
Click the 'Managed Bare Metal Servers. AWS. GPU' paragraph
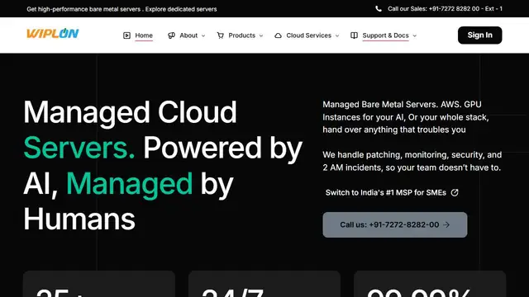(406, 117)
